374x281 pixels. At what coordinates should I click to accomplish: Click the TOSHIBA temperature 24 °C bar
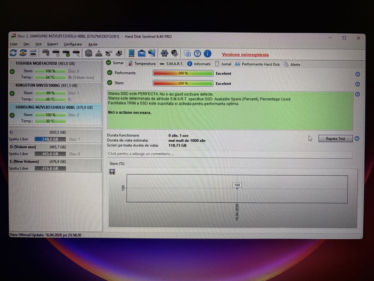(x=50, y=77)
